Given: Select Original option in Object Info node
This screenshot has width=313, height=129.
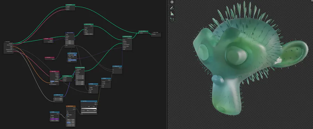Looking at the screenshot, I should [x=52, y=81].
